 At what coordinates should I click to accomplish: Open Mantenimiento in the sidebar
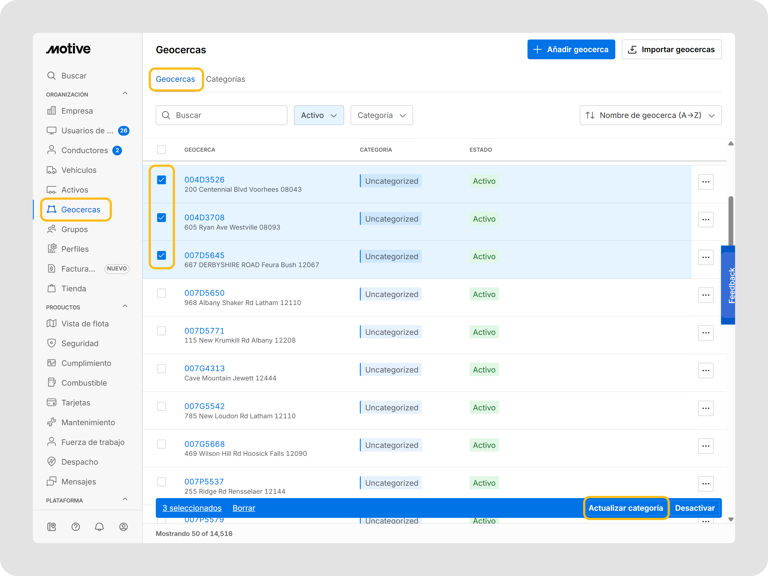pyautogui.click(x=88, y=422)
